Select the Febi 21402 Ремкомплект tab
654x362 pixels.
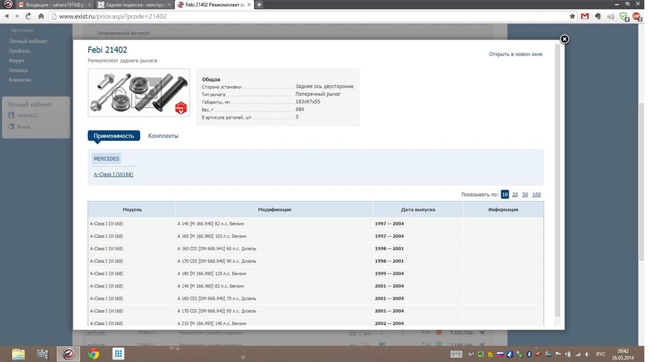coord(213,4)
